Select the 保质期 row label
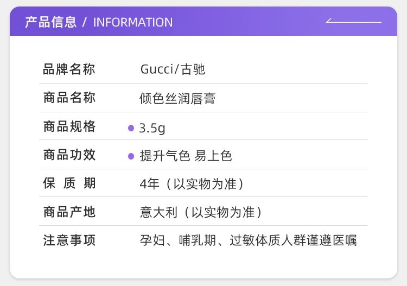Viewport: 407px width, 286px height. (69, 183)
